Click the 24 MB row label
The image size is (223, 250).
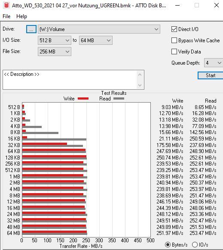tap(13, 214)
